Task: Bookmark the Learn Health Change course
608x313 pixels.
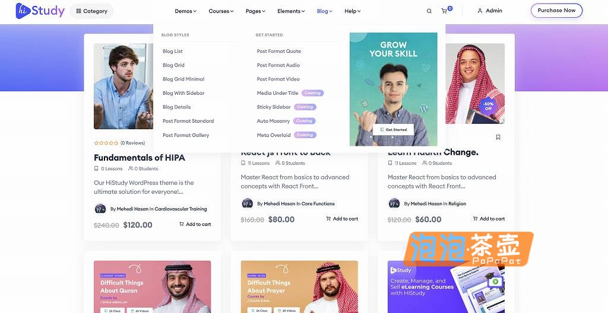Action: [498, 137]
